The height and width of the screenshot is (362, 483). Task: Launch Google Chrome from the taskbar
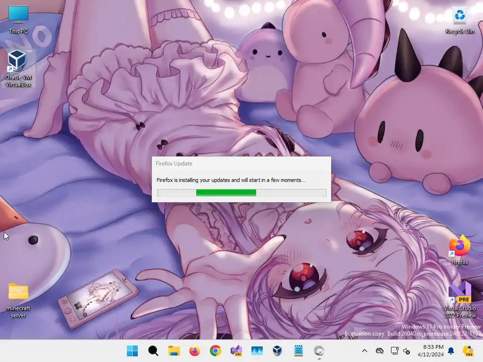tap(215, 351)
